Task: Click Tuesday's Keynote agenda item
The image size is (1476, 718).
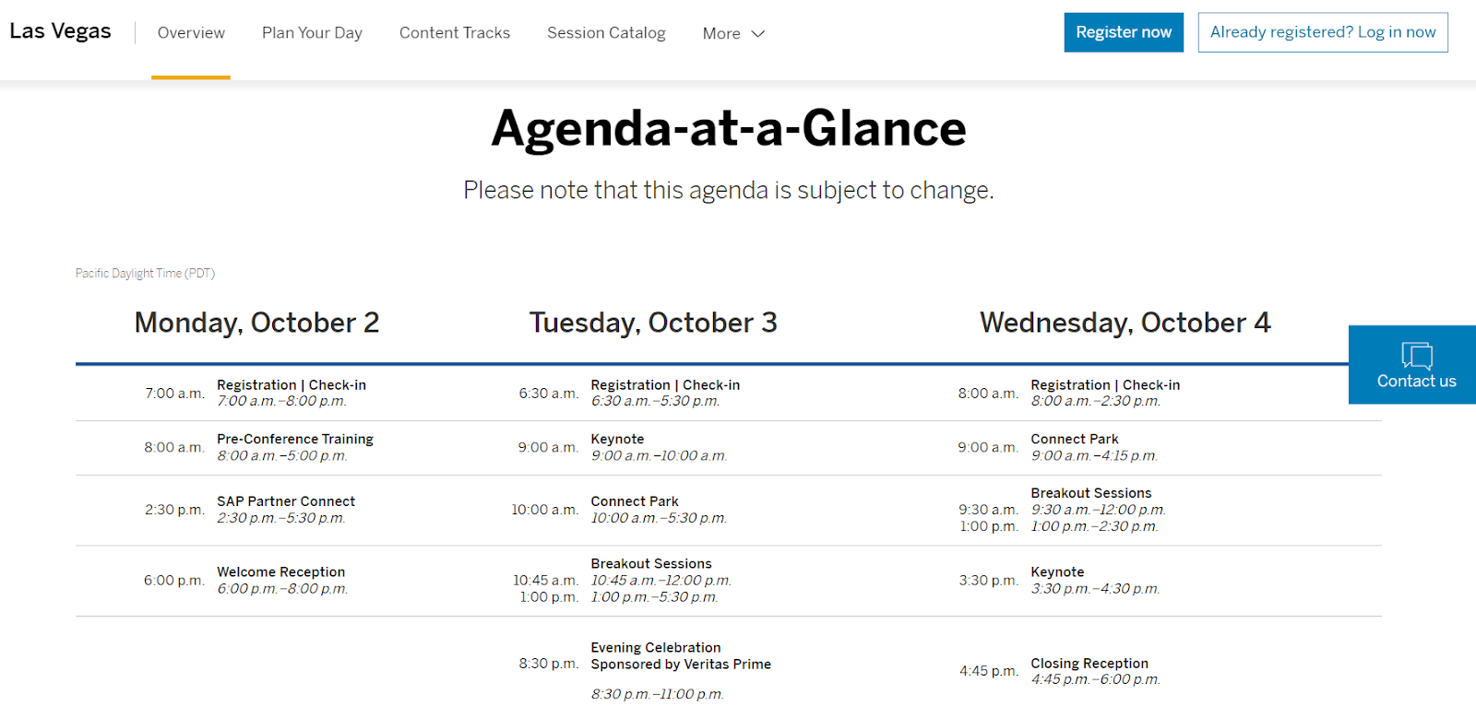Action: click(x=617, y=440)
